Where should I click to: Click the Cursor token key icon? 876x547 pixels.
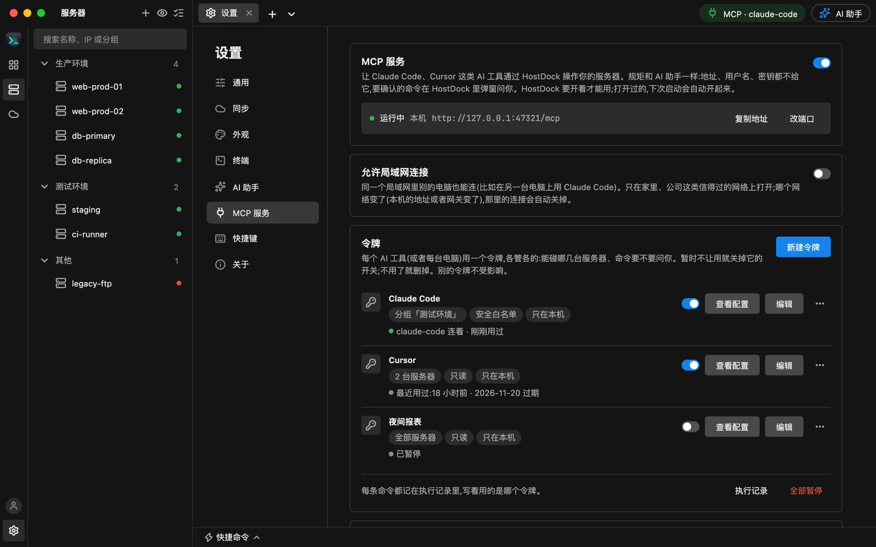point(371,363)
